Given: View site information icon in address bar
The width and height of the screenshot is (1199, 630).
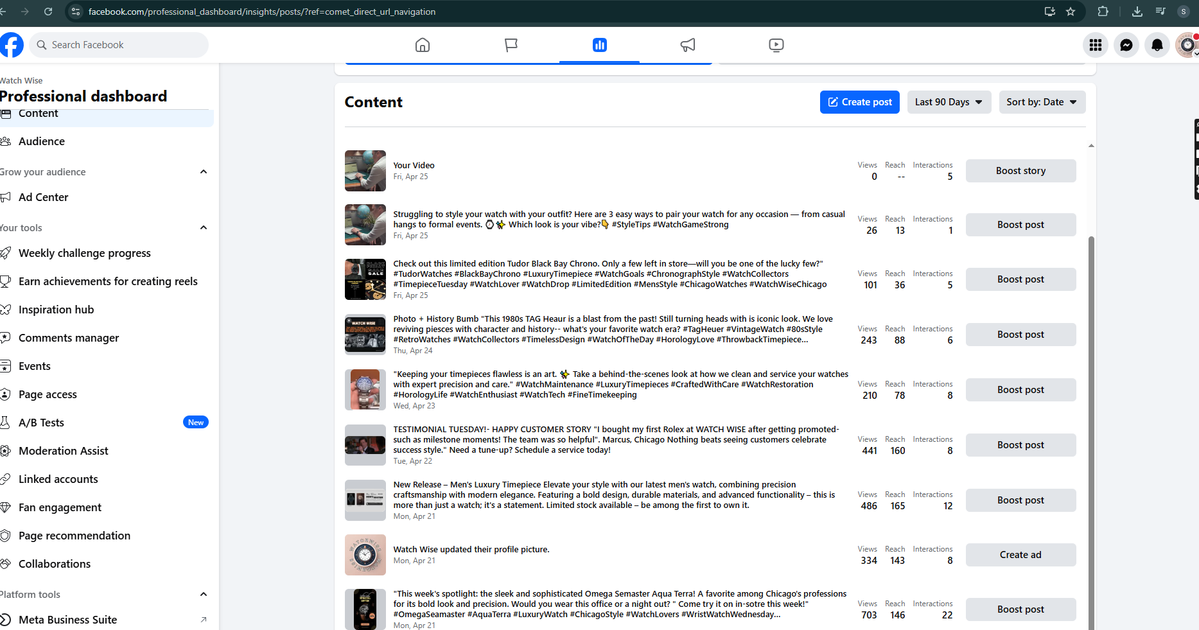Looking at the screenshot, I should [76, 12].
